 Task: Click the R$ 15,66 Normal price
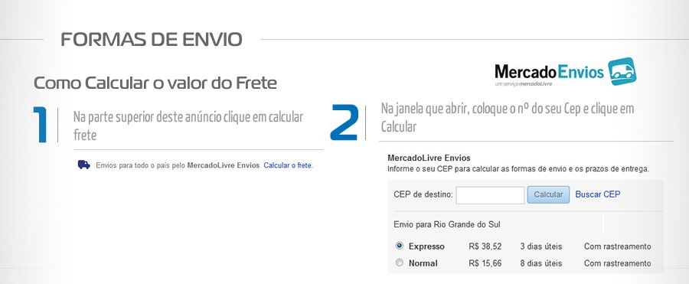(485, 263)
